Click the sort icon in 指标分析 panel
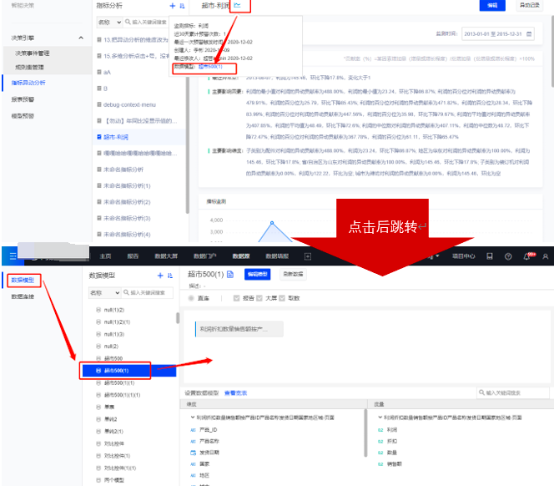The image size is (554, 486). click(182, 6)
